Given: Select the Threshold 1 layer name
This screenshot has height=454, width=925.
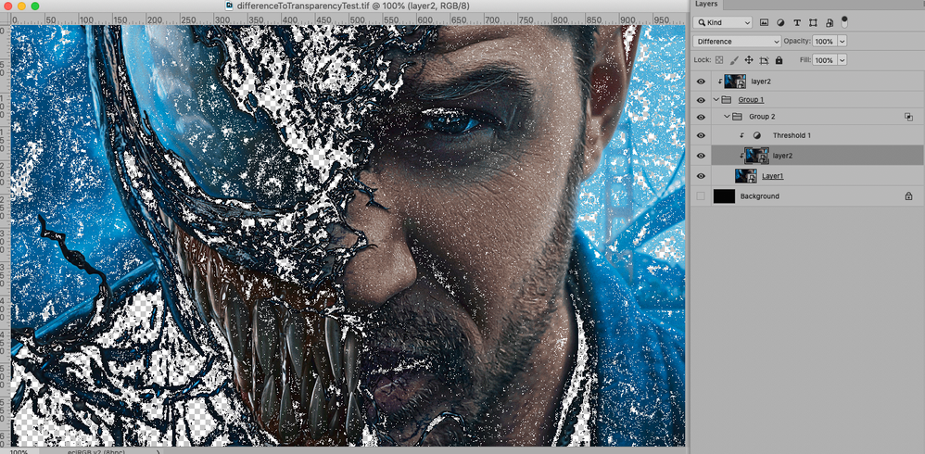Looking at the screenshot, I should click(792, 135).
